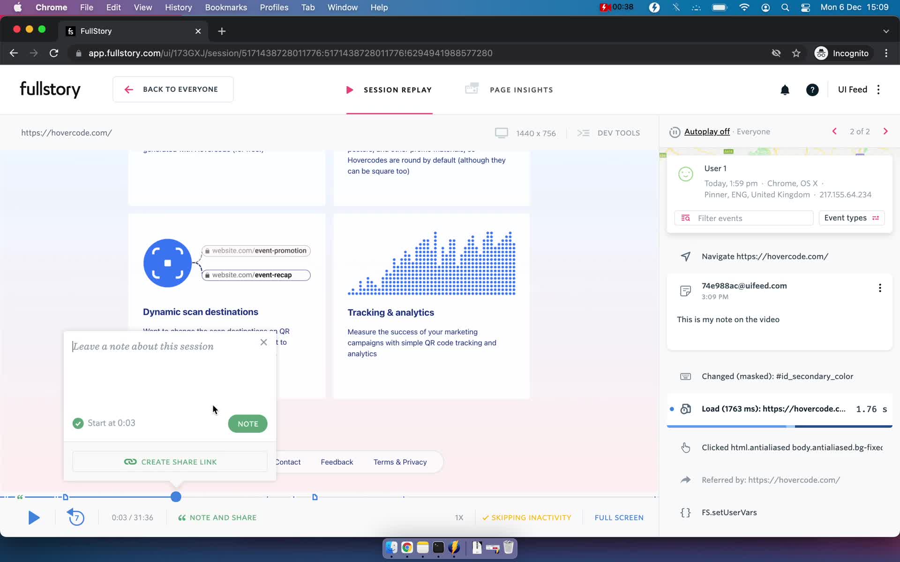The image size is (900, 562).
Task: Click the clicked event hand icon
Action: (685, 447)
